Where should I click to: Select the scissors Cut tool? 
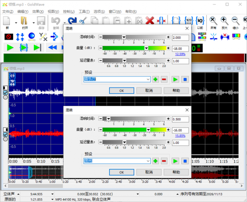[x=83, y=21]
